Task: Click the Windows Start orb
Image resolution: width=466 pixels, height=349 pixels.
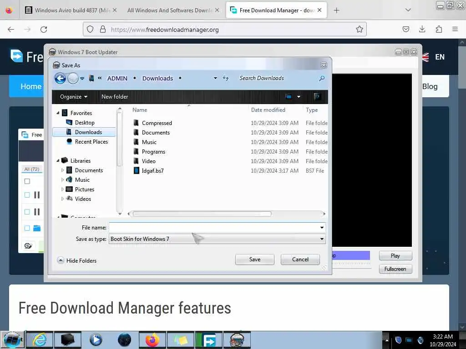Action: tap(12, 340)
